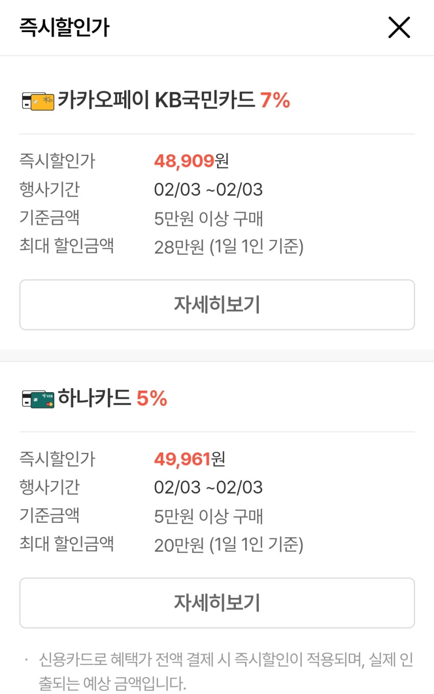The width and height of the screenshot is (434, 694).
Task: Tap the 48,909원 instant discount price
Action: coord(191,161)
